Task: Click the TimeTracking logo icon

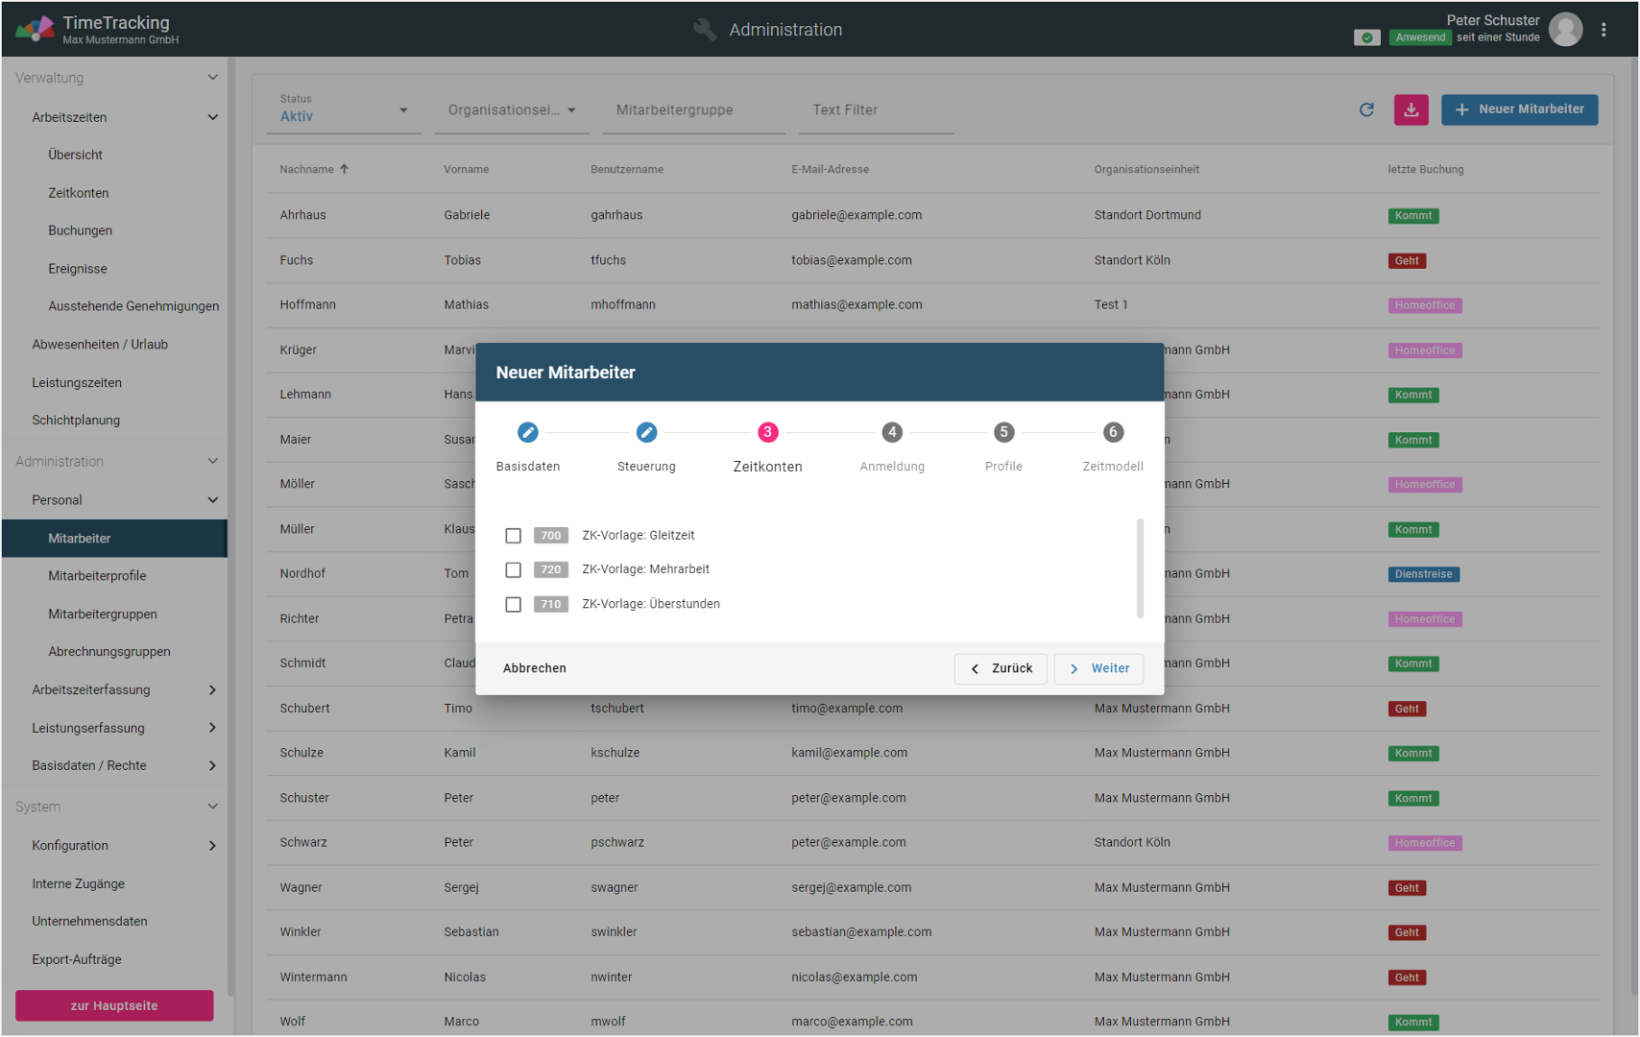Action: click(x=36, y=29)
